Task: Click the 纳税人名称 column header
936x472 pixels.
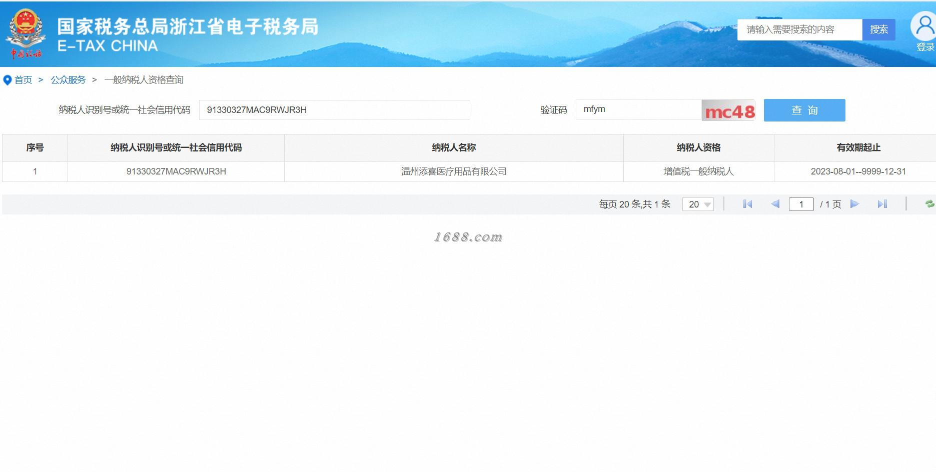Action: (x=454, y=147)
